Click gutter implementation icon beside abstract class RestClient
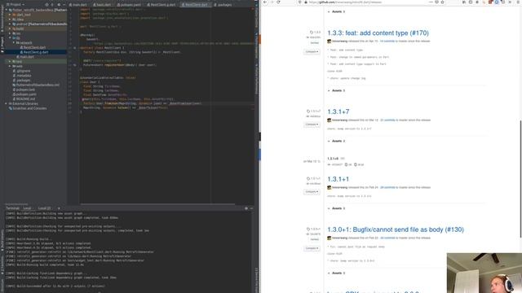Screen dimensions: 522x293 pyautogui.click(x=74, y=48)
